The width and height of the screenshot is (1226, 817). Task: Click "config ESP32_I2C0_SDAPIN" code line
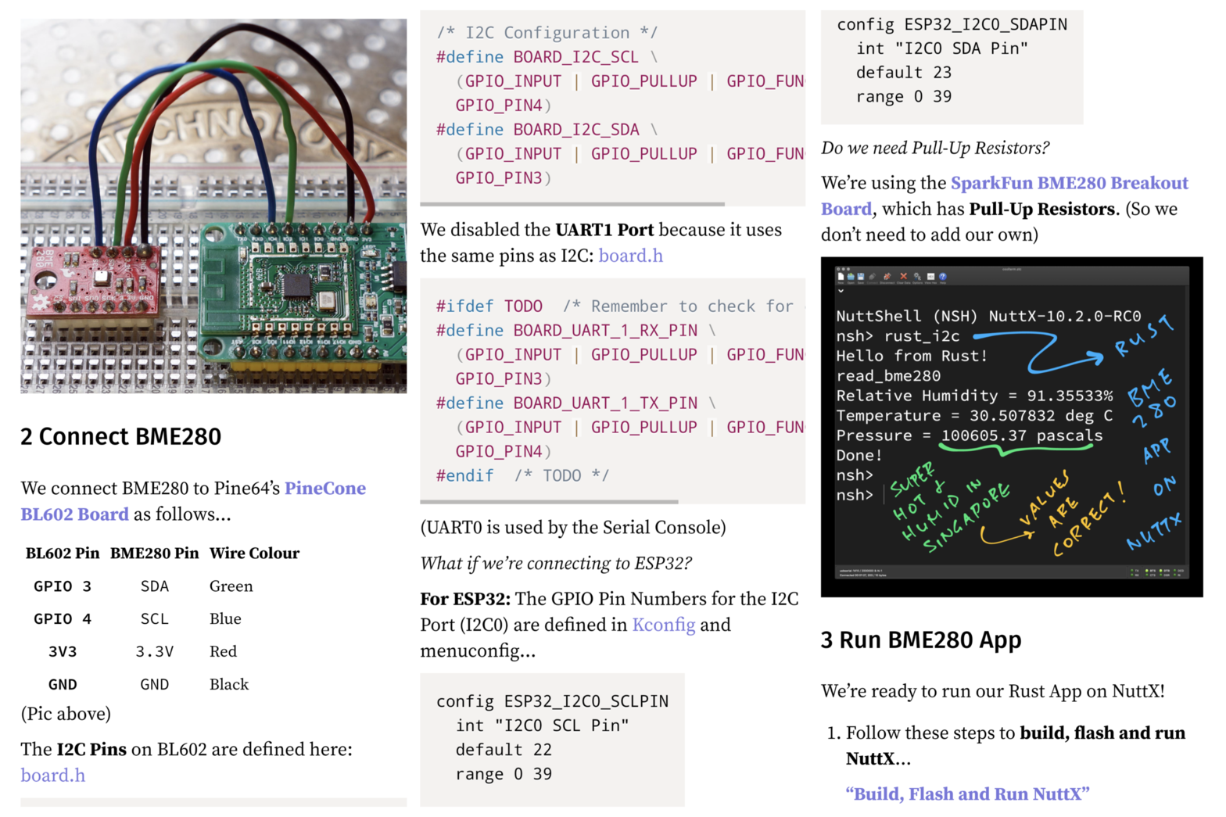click(x=952, y=24)
